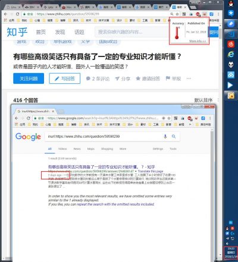The height and width of the screenshot is (262, 238).
Task: Click the 写回答 button
Action: coord(65,78)
